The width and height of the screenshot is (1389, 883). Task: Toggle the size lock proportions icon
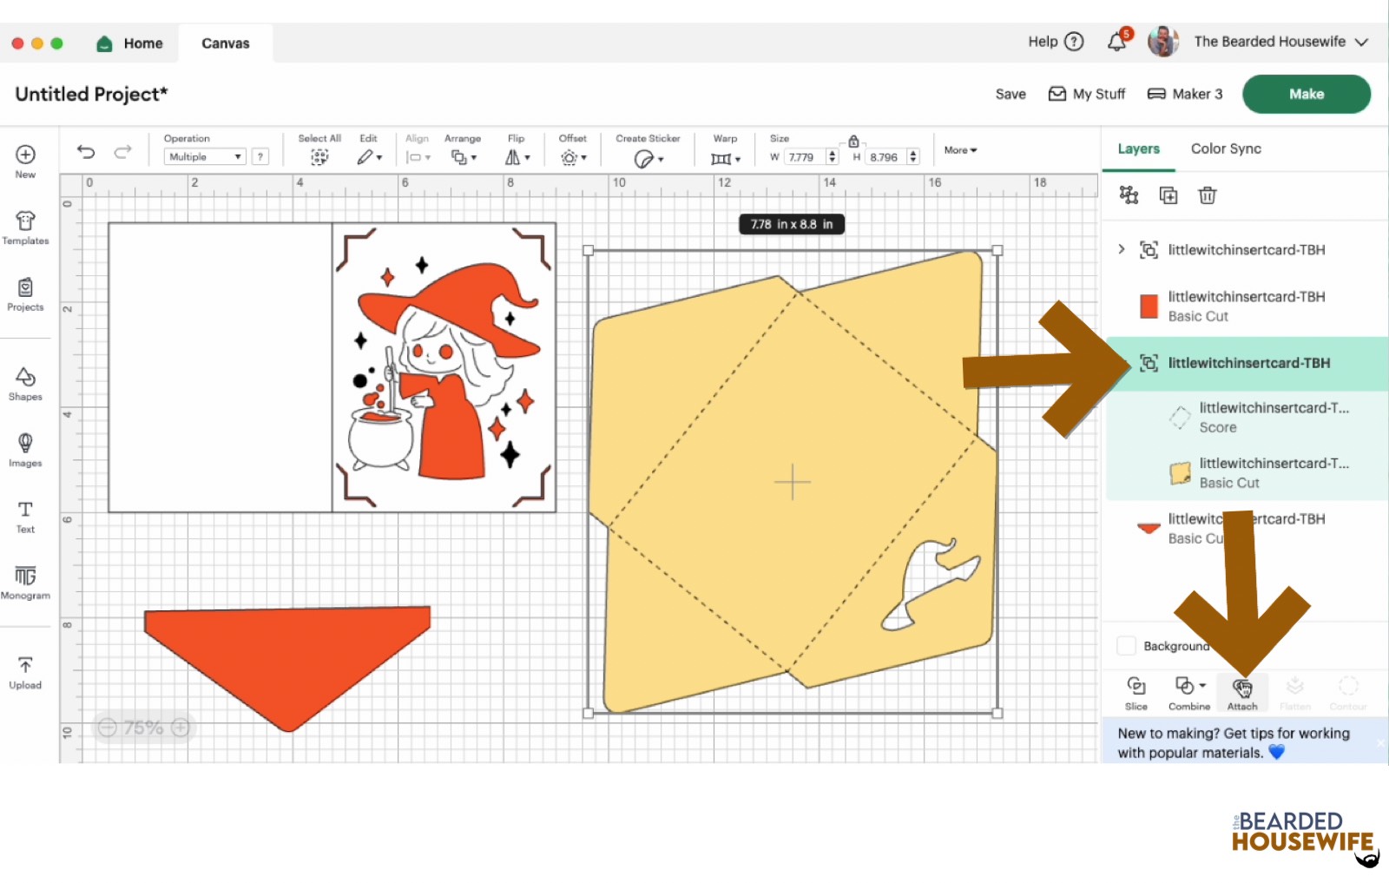[853, 141]
